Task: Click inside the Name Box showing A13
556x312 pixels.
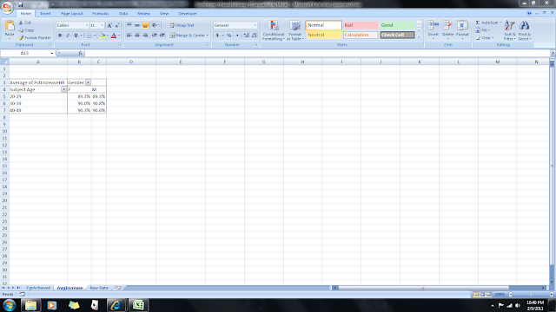Action: [x=25, y=53]
